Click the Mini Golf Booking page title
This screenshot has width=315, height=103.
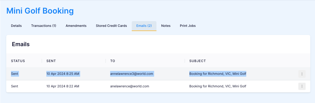[40, 11]
